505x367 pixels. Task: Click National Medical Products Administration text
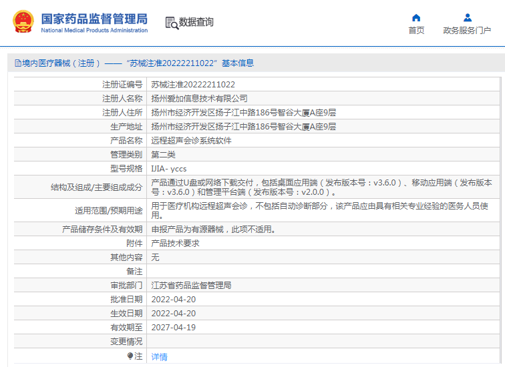pyautogui.click(x=94, y=30)
